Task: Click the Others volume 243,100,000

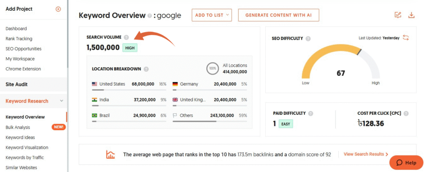Action: click(x=222, y=115)
